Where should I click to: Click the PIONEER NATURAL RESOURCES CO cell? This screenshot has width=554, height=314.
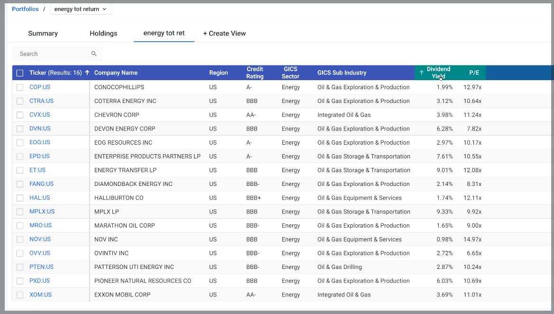[143, 281]
